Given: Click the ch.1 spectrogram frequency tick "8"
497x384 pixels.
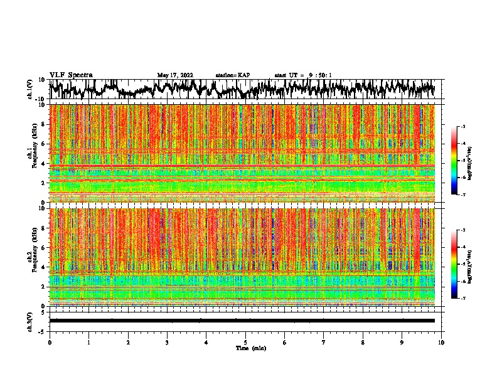Looking at the screenshot, I should tap(43, 124).
